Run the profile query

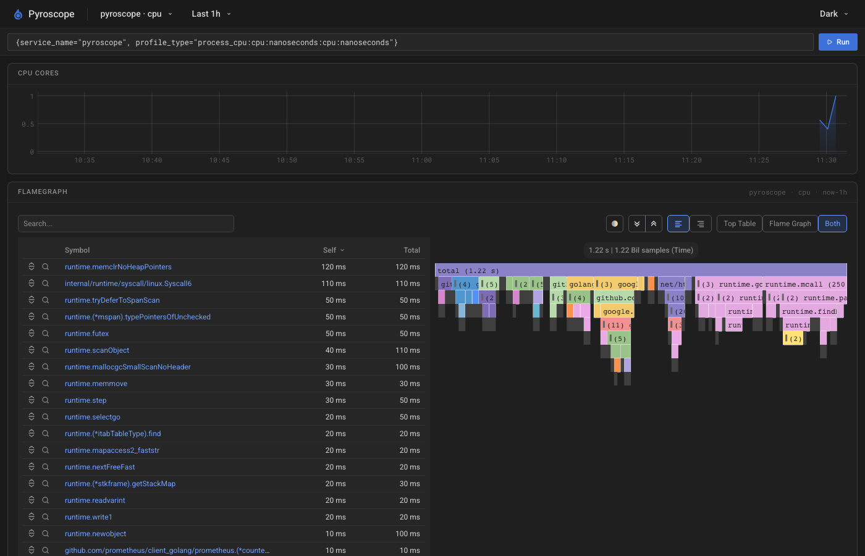(838, 42)
